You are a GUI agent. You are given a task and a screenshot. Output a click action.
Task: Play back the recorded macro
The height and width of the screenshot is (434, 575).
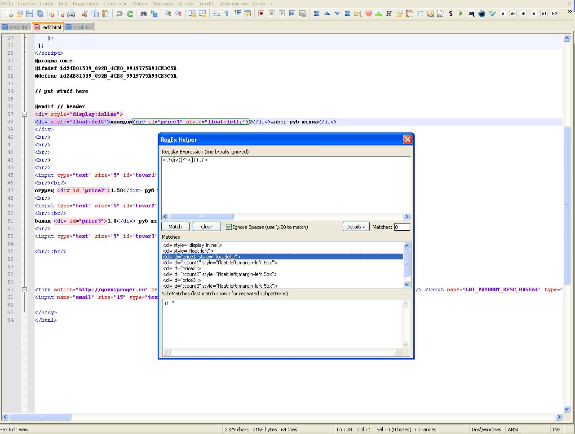282,13
